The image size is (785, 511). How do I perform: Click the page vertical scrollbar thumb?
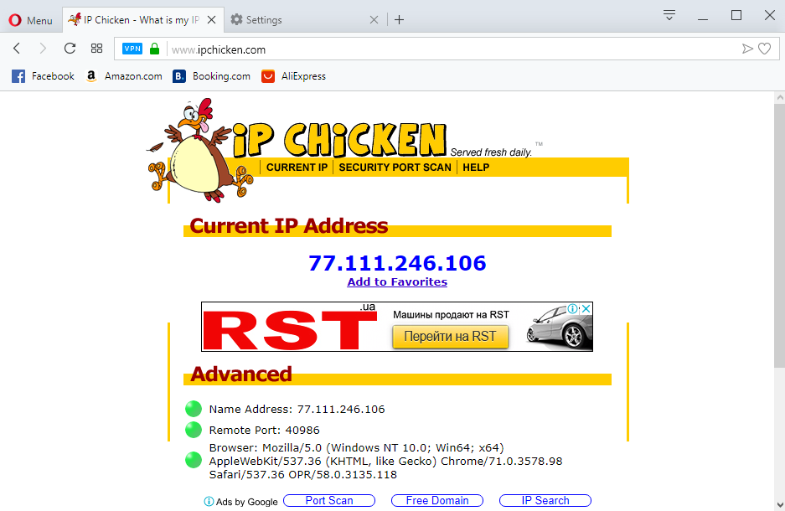click(779, 236)
